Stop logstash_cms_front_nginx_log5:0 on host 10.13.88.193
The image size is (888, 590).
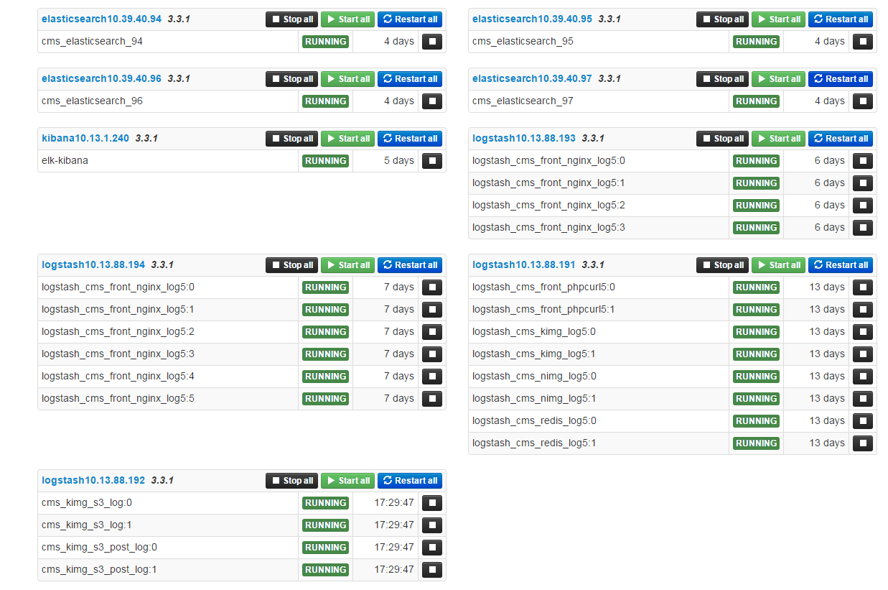862,161
